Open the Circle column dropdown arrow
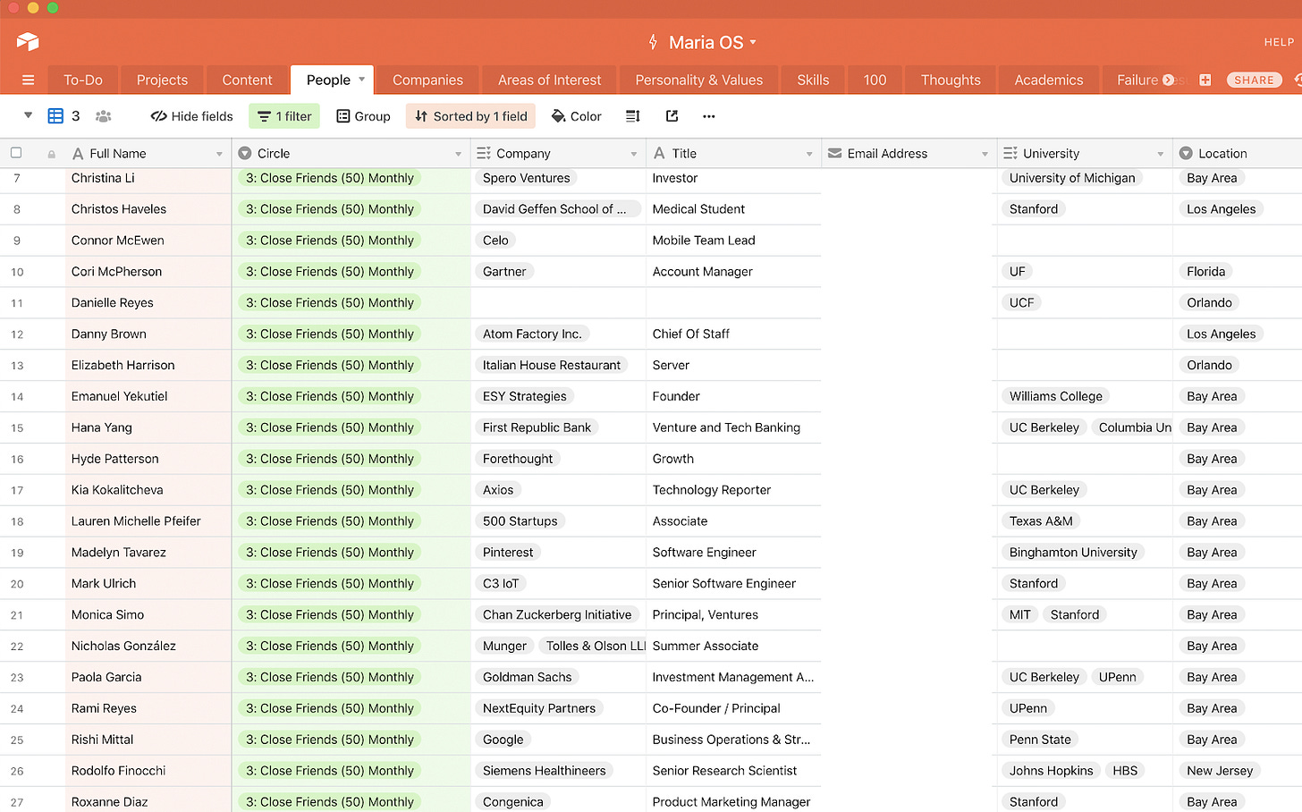The height and width of the screenshot is (812, 1302). pos(458,154)
